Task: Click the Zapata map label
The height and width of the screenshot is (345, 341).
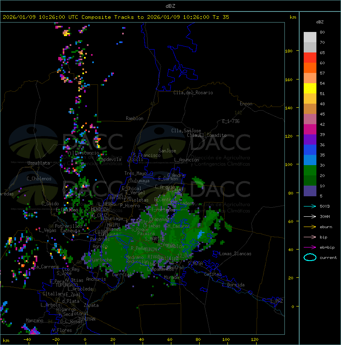Action: pos(91,305)
